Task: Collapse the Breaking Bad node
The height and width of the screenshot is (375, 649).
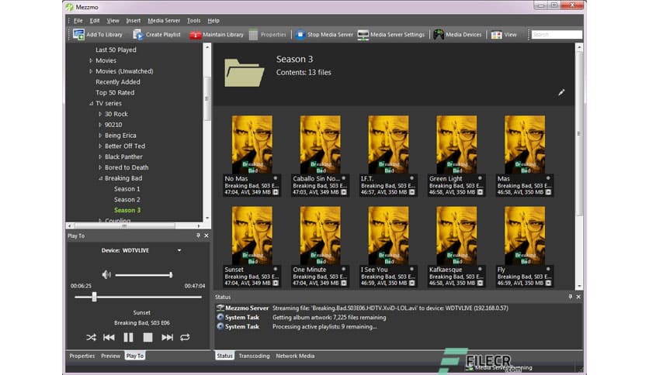Action: (x=99, y=178)
